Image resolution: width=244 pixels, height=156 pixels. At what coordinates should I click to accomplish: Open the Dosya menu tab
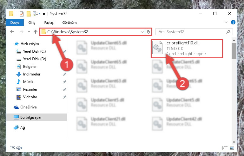15,23
